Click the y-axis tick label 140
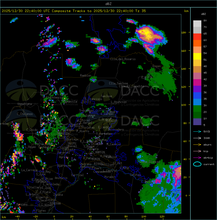217x220 pixels. (184, 69)
